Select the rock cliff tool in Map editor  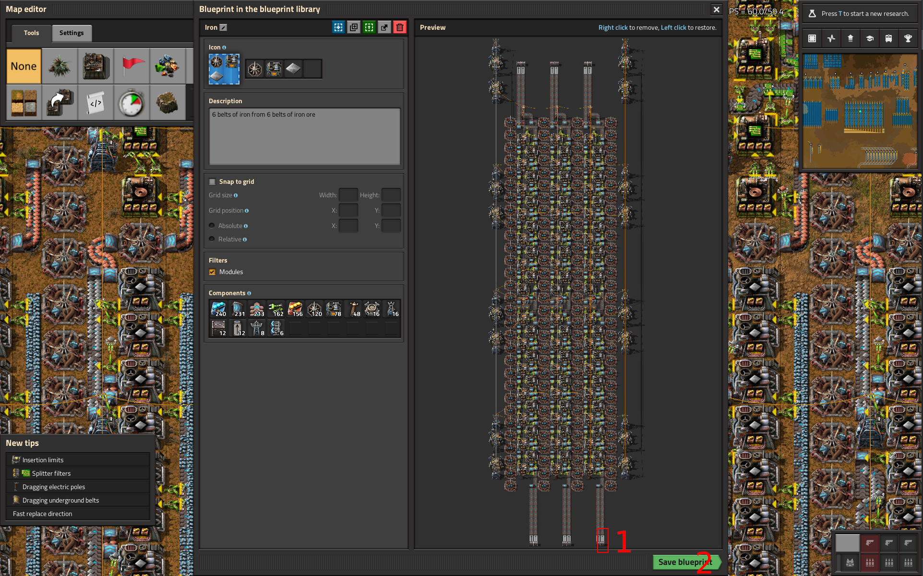point(168,102)
